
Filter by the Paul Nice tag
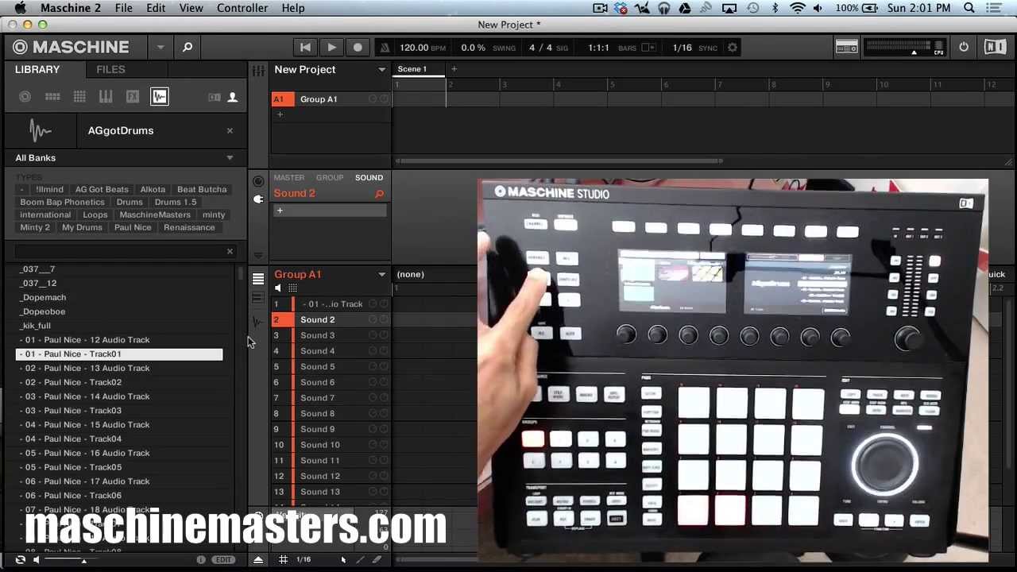click(133, 228)
